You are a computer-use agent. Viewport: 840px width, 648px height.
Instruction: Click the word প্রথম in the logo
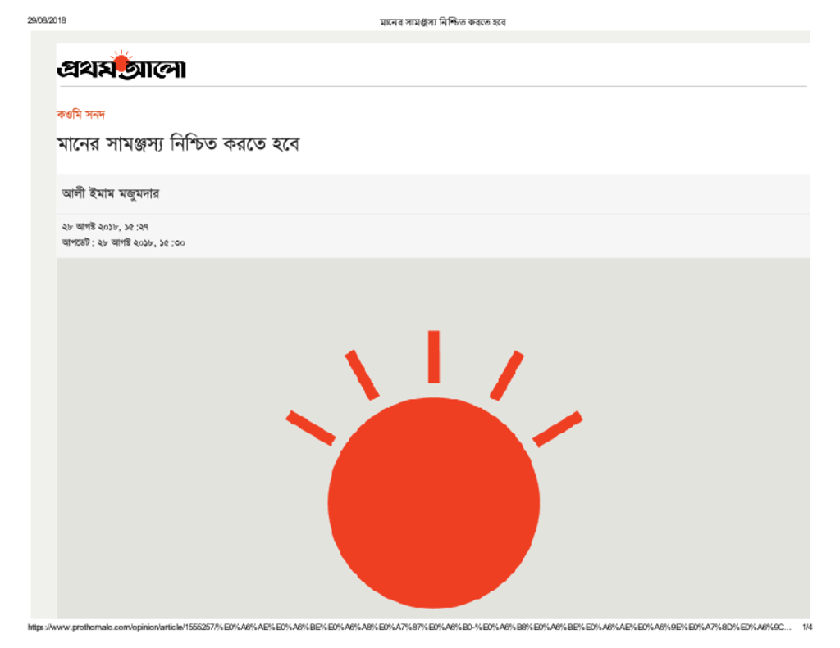tap(85, 70)
